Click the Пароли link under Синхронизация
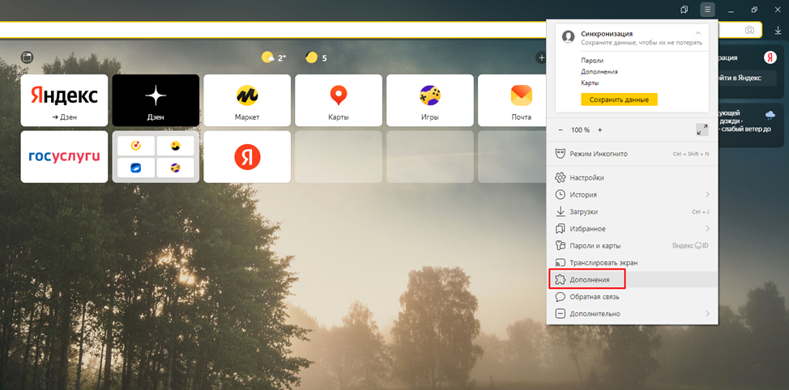 (x=591, y=61)
